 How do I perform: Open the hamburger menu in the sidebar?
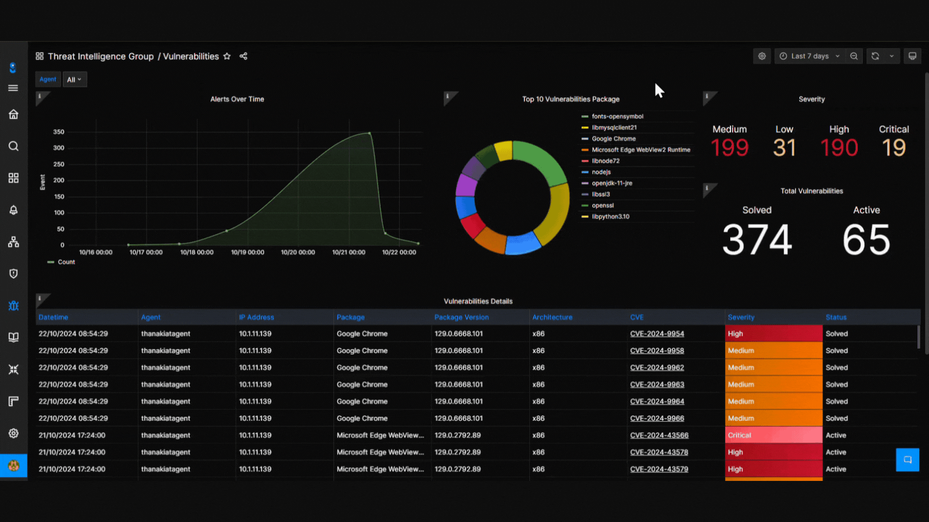click(13, 88)
